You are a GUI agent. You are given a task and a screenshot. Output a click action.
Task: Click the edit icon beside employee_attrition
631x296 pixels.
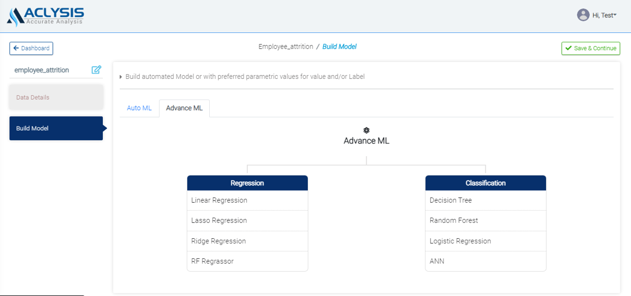[96, 70]
